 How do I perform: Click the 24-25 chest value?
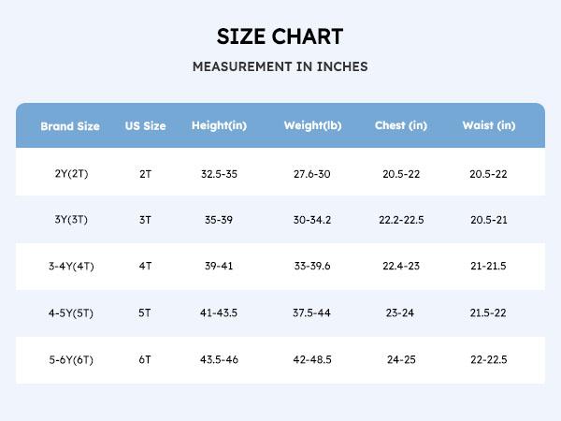401,359
